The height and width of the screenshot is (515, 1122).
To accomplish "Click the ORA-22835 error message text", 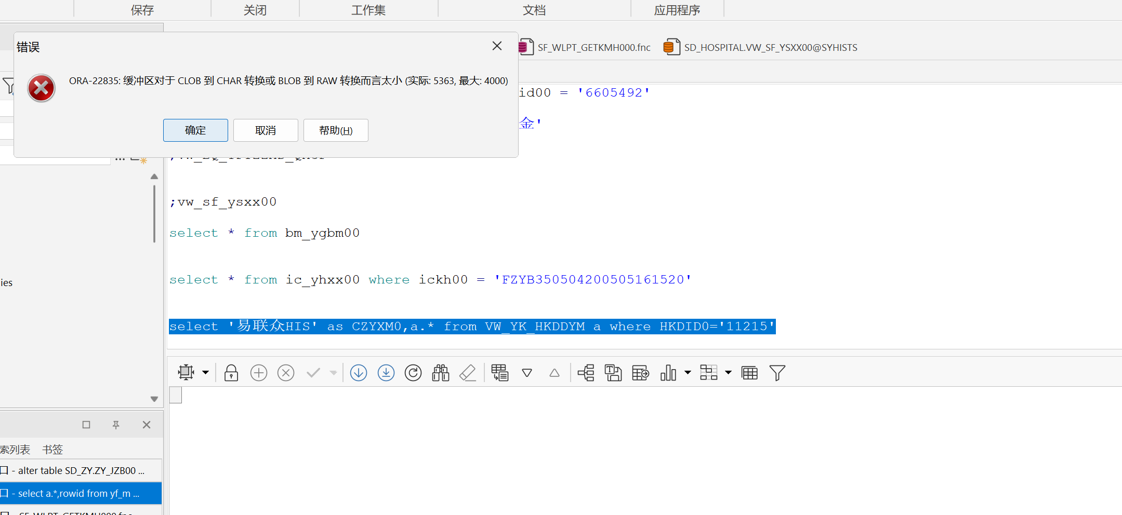I will (288, 81).
